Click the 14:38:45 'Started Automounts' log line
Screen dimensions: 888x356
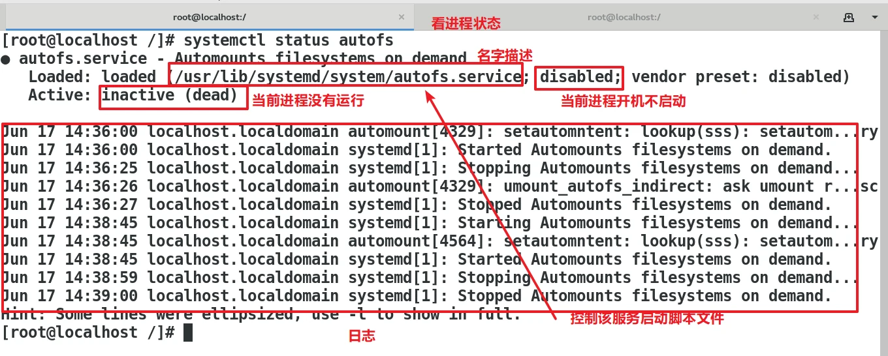click(x=417, y=260)
